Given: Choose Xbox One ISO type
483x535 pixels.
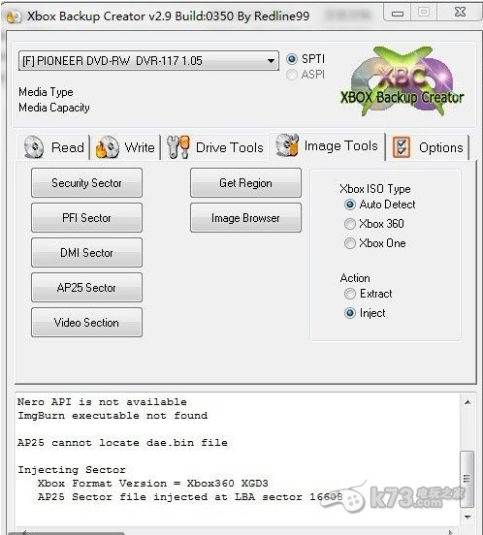Looking at the screenshot, I should tap(349, 243).
